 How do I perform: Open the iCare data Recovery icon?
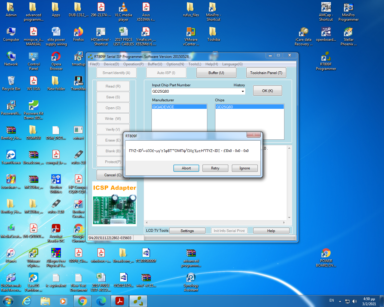(304, 37)
